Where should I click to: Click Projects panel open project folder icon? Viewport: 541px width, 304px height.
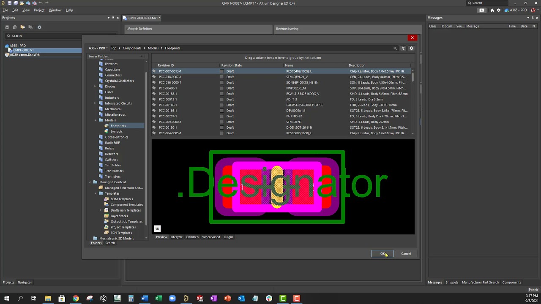coord(22,27)
